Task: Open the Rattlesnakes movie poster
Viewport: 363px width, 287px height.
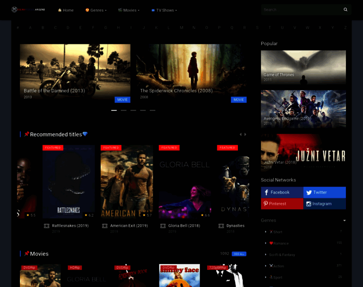Action: pos(68,181)
